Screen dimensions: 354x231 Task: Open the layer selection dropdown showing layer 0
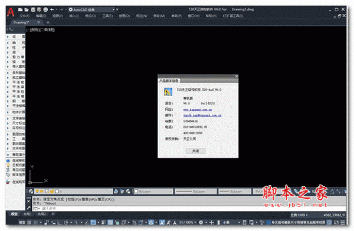coord(74,192)
